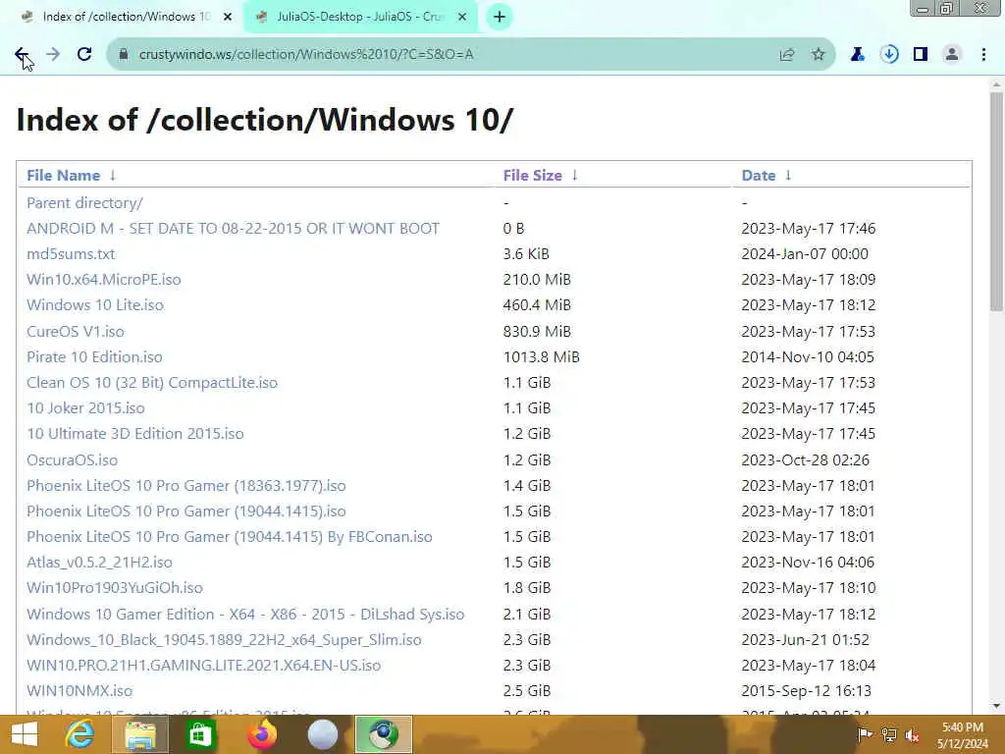The width and height of the screenshot is (1005, 754).
Task: Click the active browser taskbar icon
Action: 384,734
